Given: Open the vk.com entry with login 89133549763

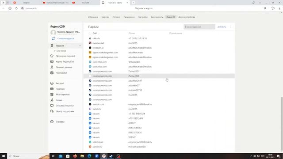Looking at the screenshot, I should (x=159, y=128).
